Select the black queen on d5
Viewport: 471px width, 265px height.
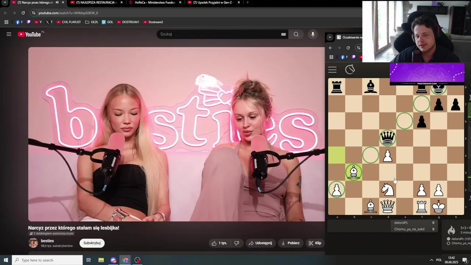387,138
